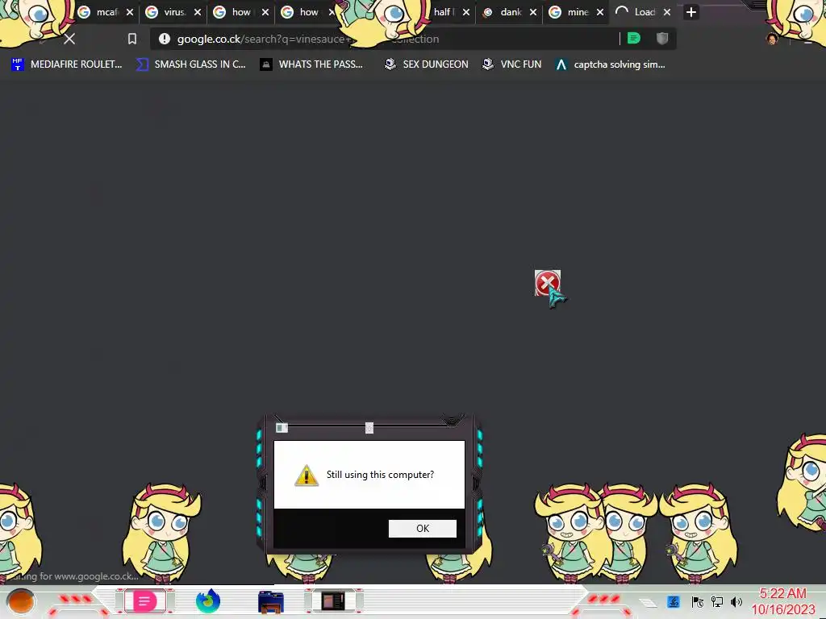Launch the blue fox browser from the taskbar
Viewport: 826px width, 619px height.
208,601
